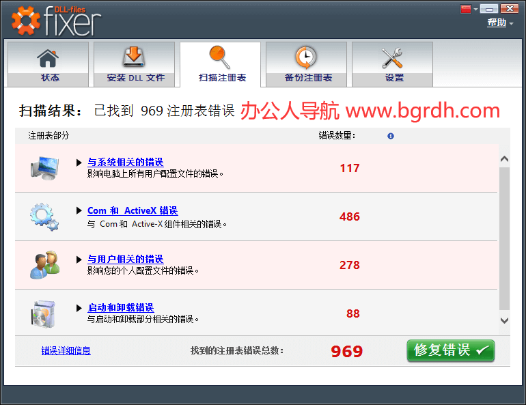Select the 扫描注册表 tab
The width and height of the screenshot is (526, 405).
coord(221,64)
